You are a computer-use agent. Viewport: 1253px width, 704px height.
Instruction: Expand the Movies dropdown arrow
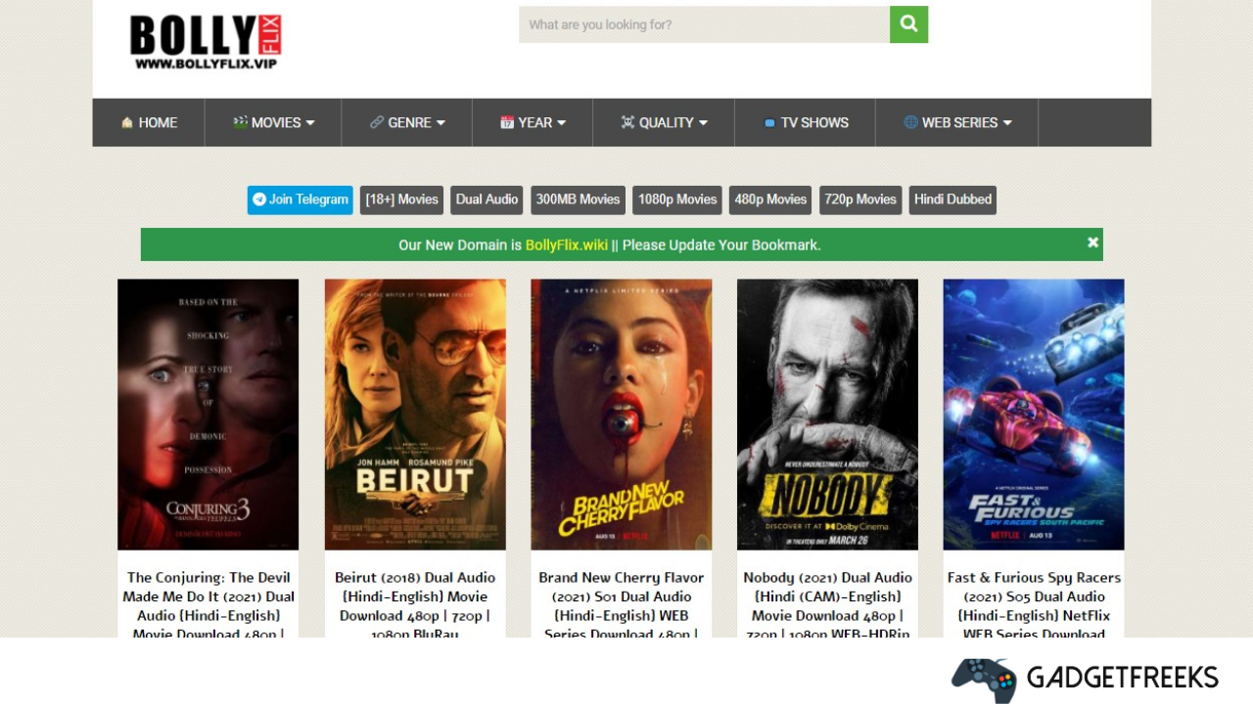tap(310, 123)
